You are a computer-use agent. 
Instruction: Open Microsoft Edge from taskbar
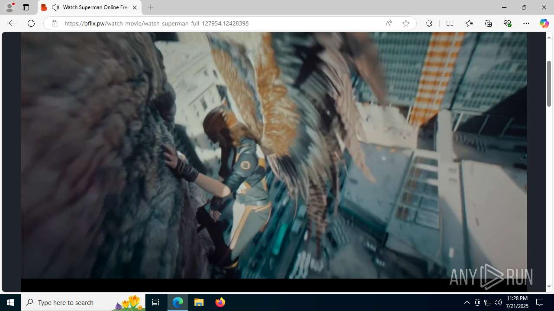(x=178, y=302)
